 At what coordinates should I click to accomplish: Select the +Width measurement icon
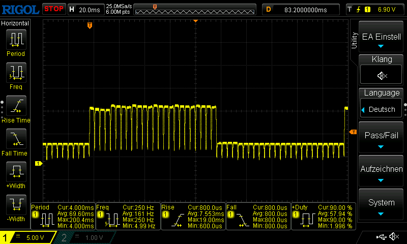pyautogui.click(x=15, y=172)
